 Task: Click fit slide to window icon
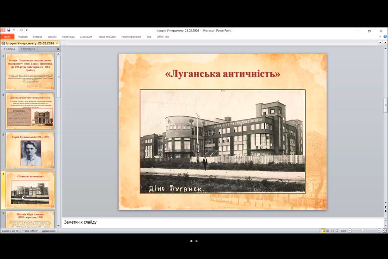(x=384, y=231)
